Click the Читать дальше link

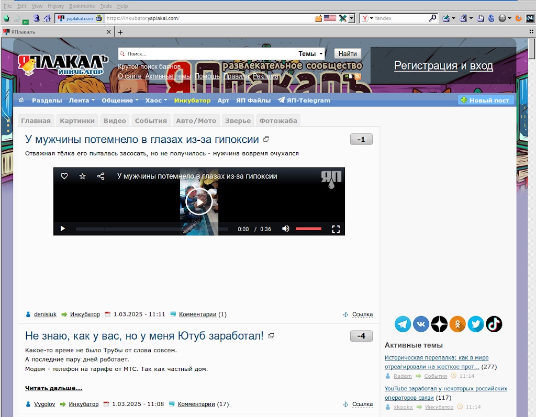[x=54, y=388]
